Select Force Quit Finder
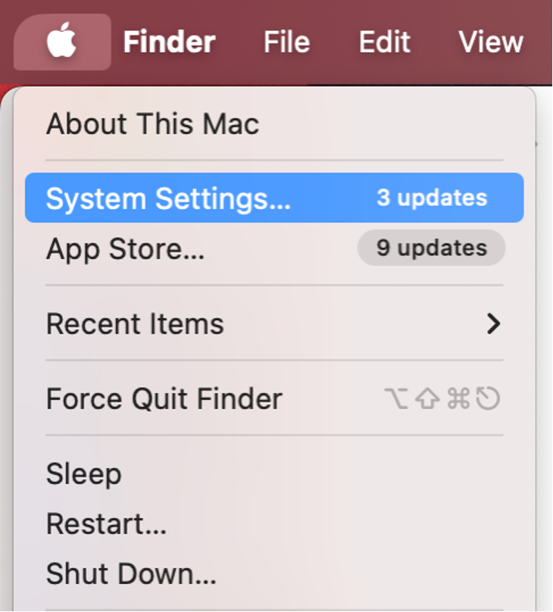Image resolution: width=553 pixels, height=612 pixels. click(x=163, y=399)
